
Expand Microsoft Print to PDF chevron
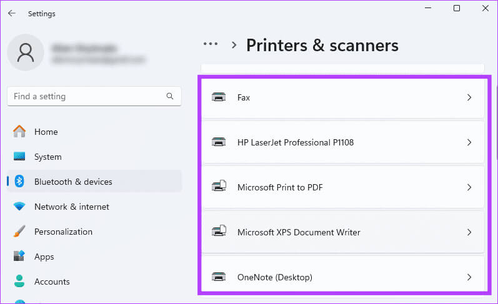[x=469, y=187]
